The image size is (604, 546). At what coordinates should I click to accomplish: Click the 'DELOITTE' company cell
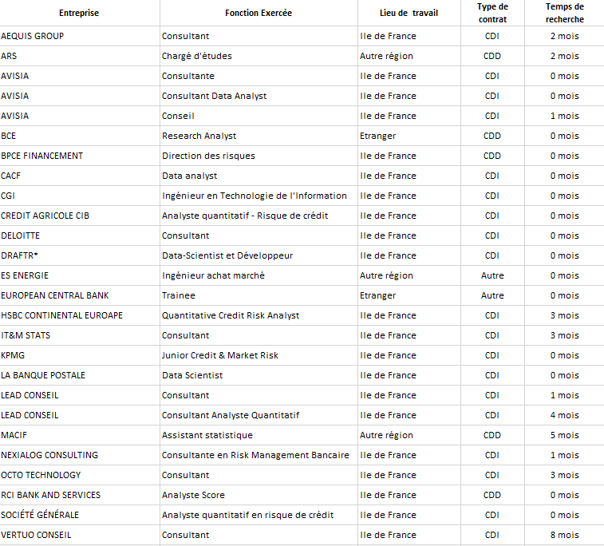(80, 235)
